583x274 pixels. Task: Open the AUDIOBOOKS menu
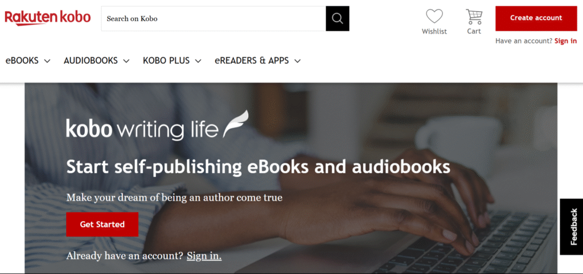91,60
